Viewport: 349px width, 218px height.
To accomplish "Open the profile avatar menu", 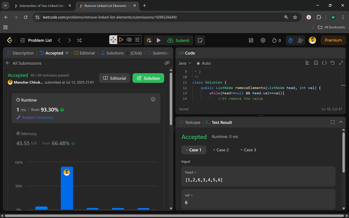I will pyautogui.click(x=312, y=40).
